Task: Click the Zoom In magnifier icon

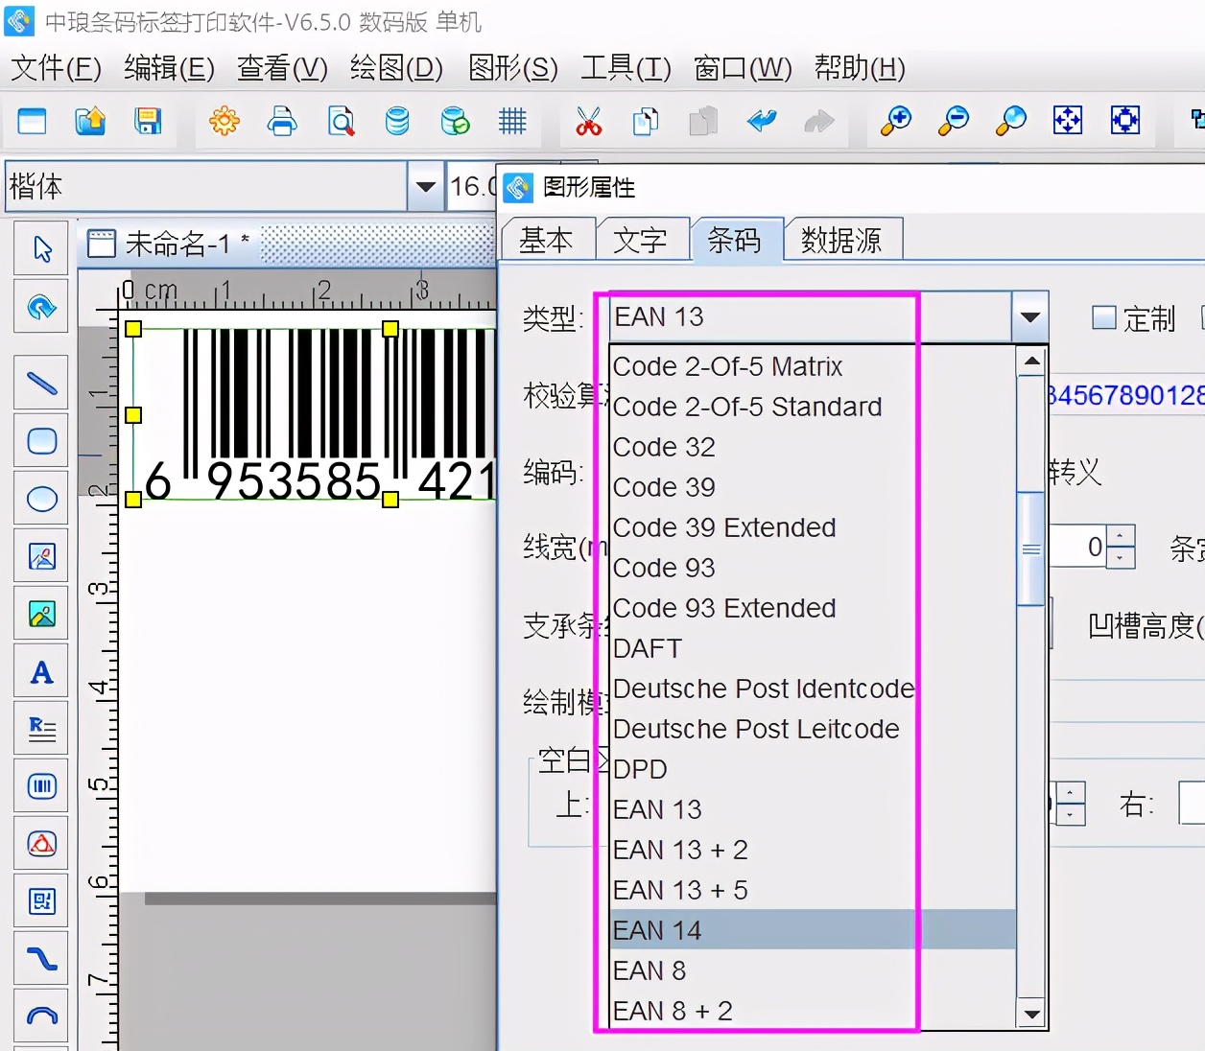Action: 895,121
